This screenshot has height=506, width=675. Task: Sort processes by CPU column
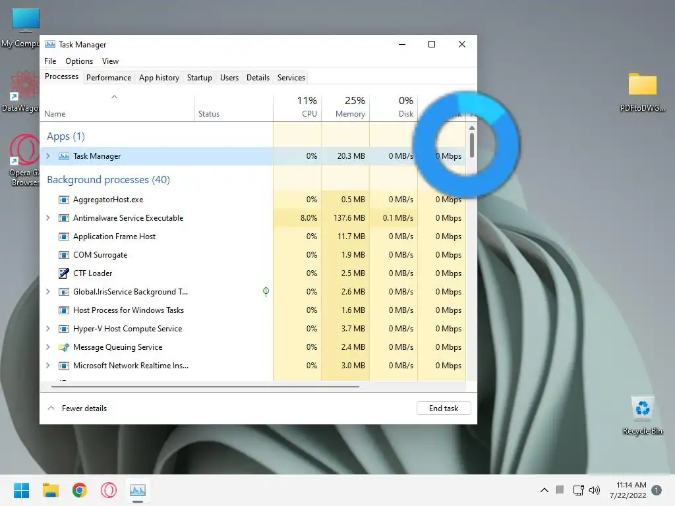pos(297,107)
